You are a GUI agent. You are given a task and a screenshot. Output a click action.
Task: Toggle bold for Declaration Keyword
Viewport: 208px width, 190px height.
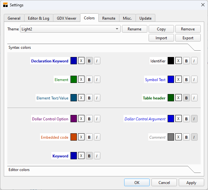pos(89,61)
